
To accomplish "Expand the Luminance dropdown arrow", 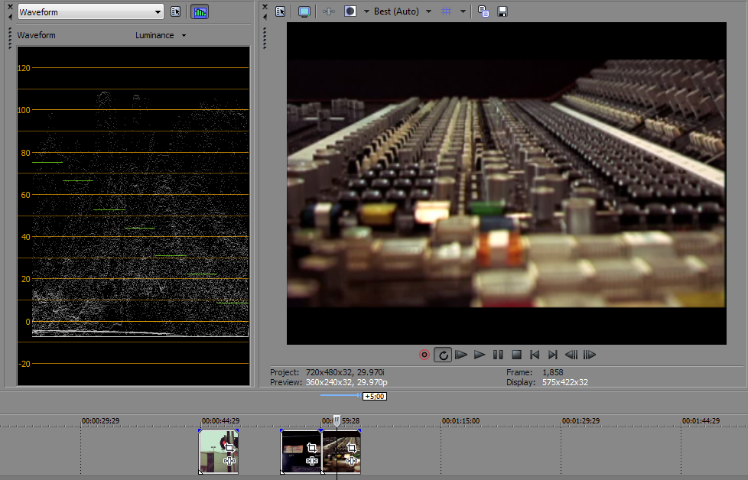I will coord(184,36).
